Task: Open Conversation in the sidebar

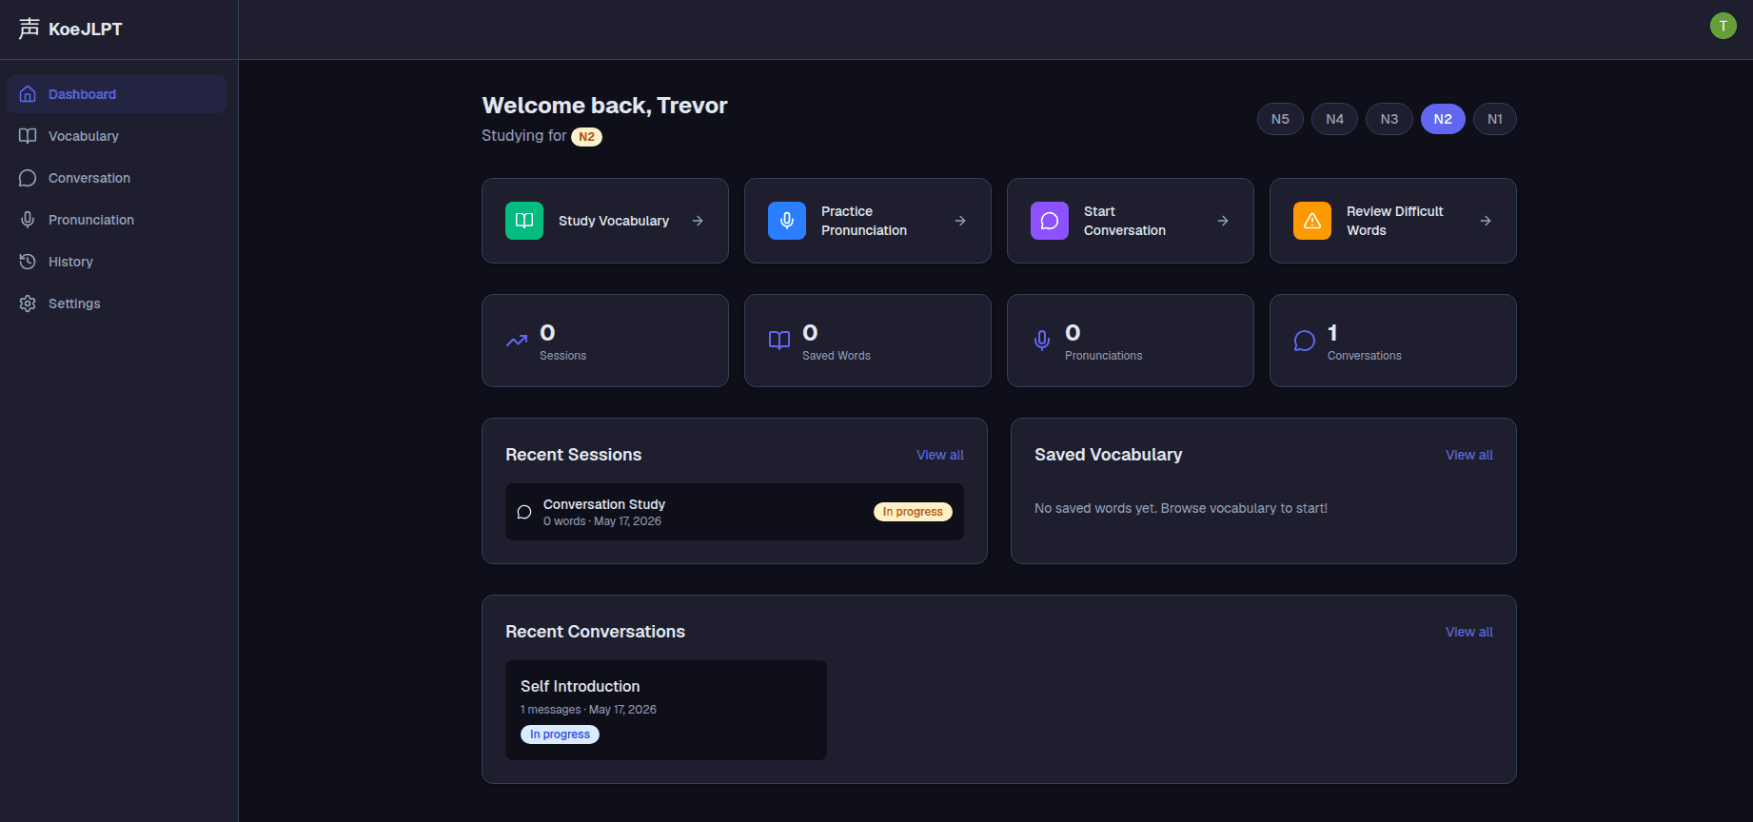Action: [x=116, y=178]
